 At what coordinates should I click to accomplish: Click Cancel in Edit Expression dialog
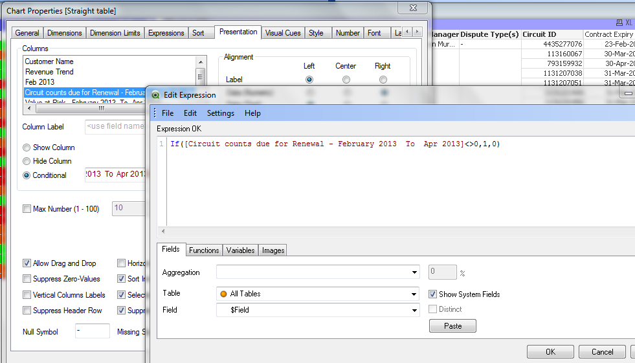point(602,351)
